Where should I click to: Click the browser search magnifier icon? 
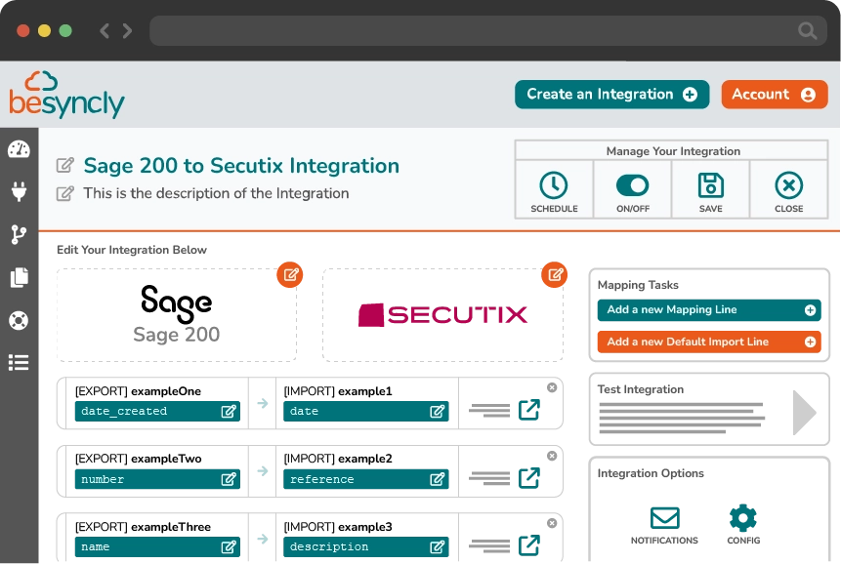(x=807, y=30)
